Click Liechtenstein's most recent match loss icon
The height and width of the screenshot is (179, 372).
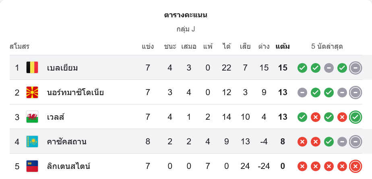(x=355, y=166)
